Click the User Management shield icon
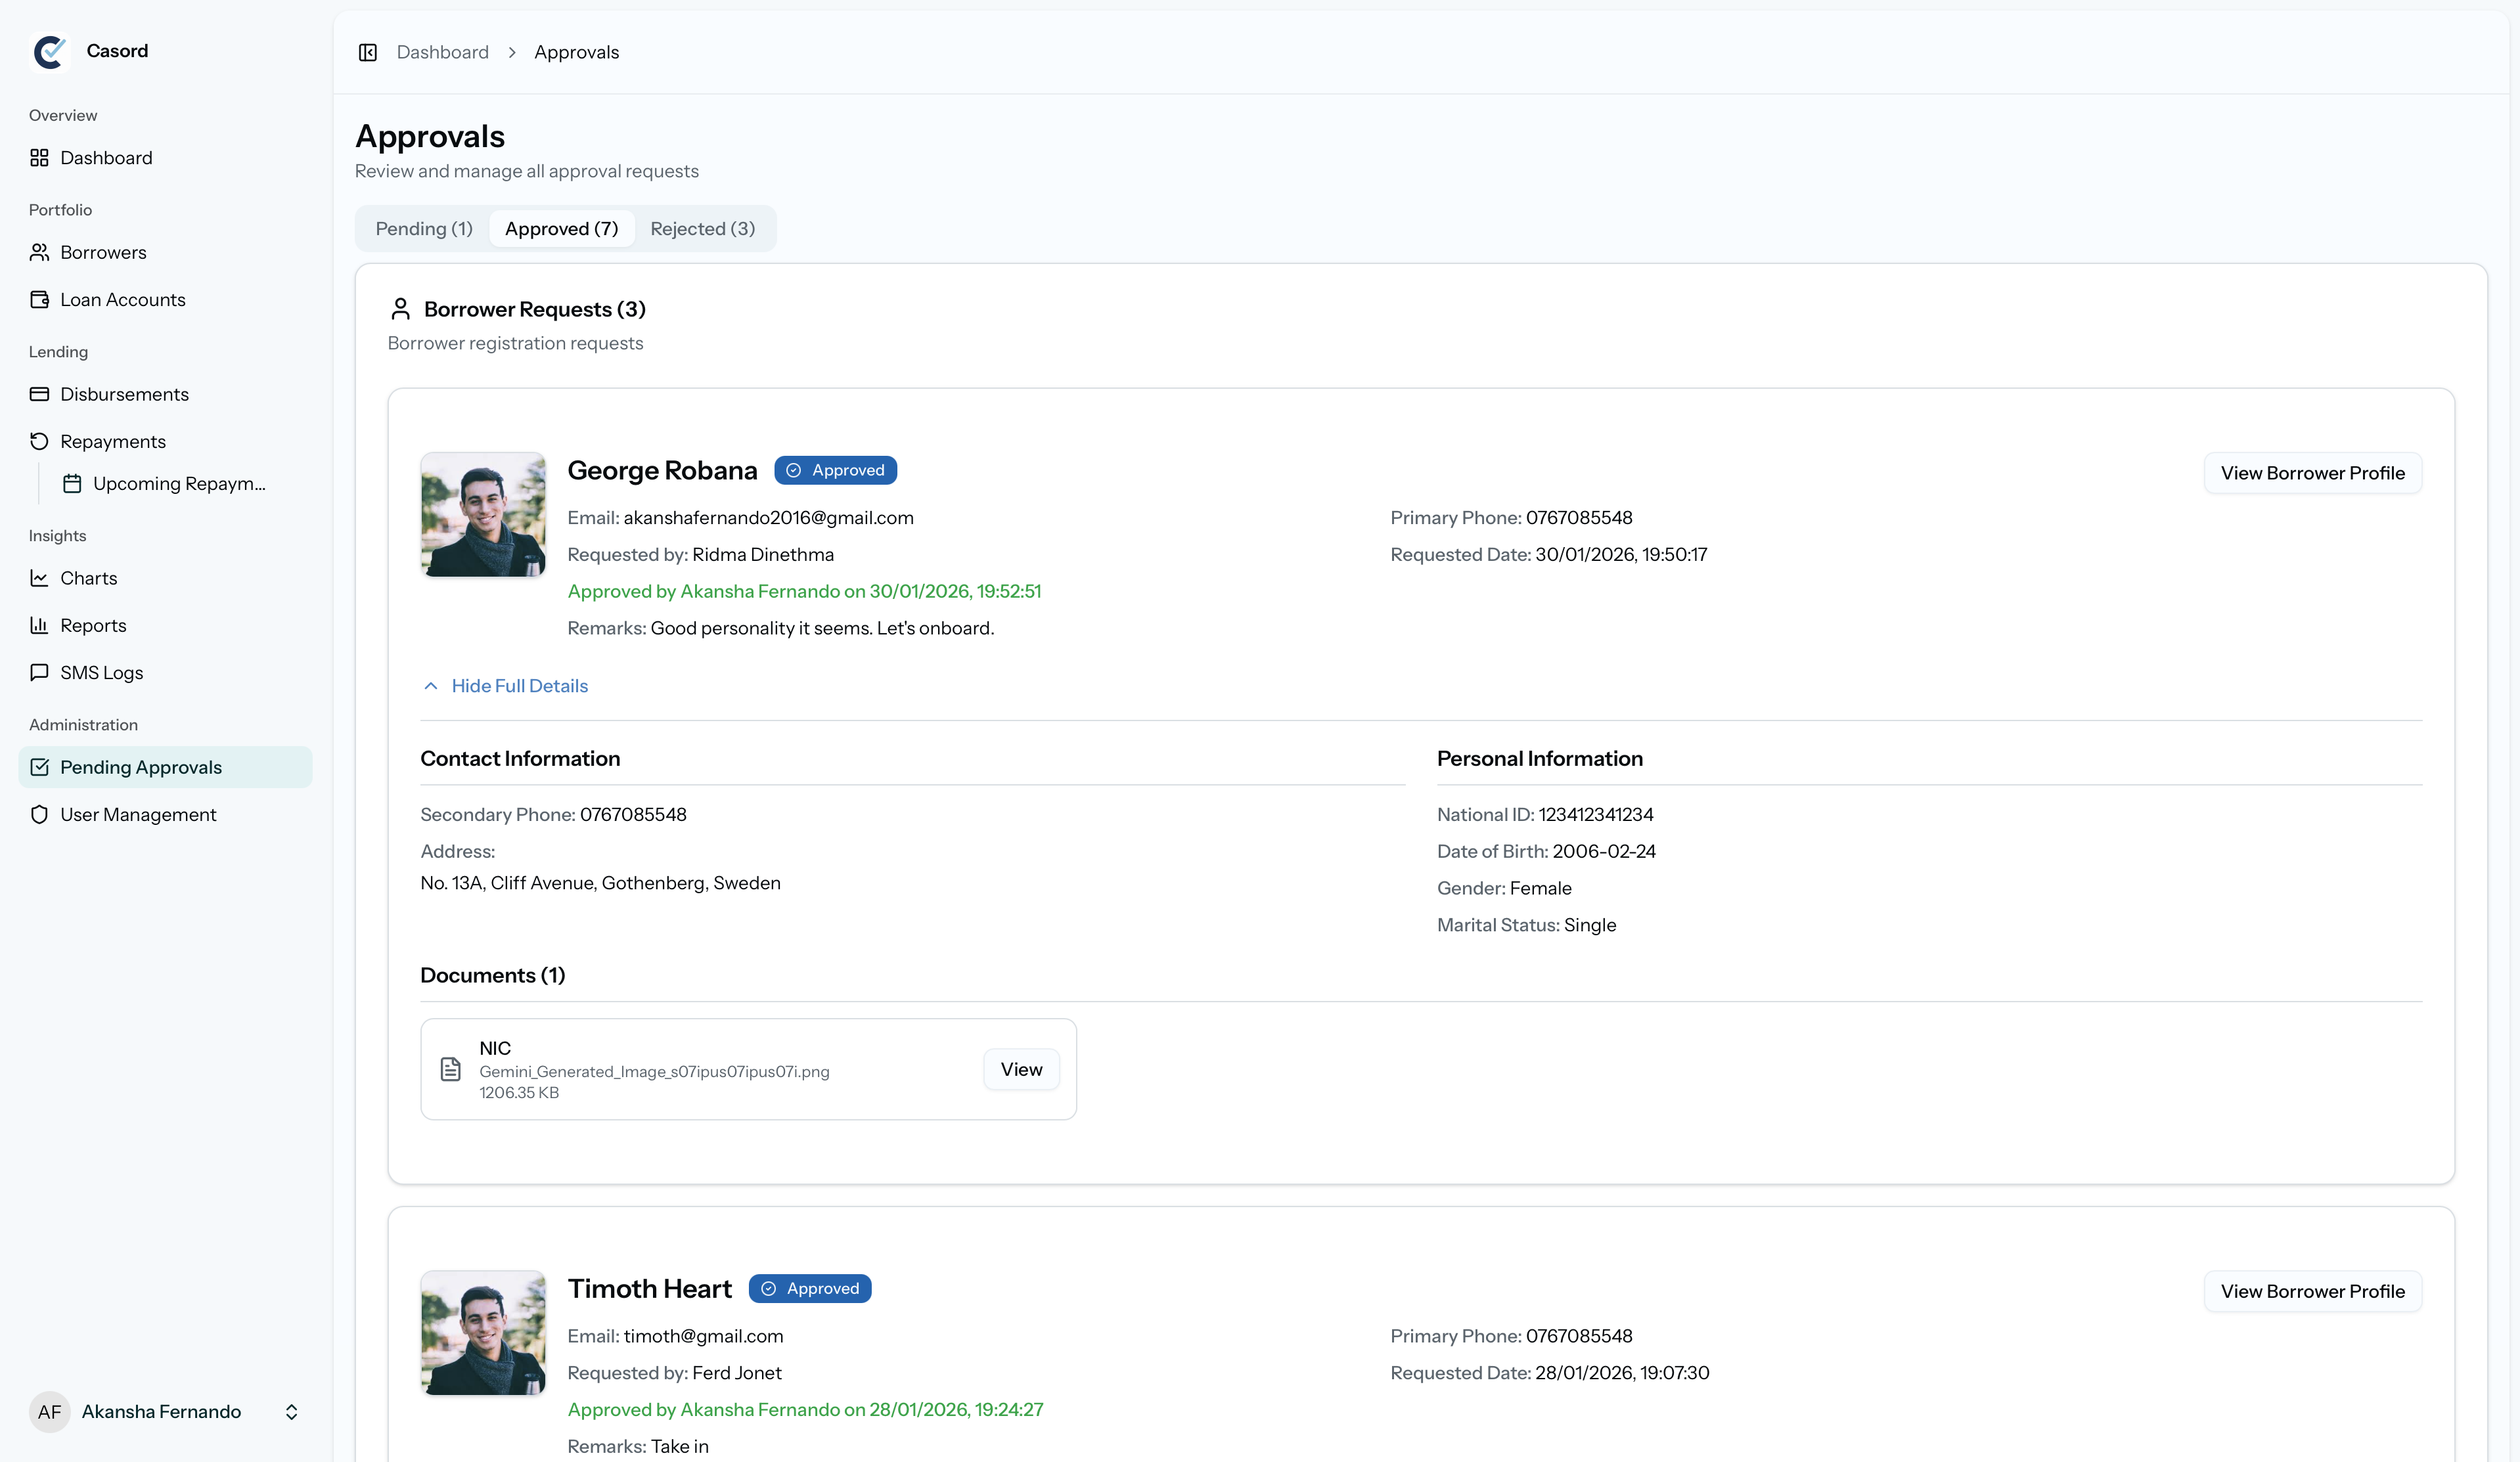This screenshot has width=2520, height=1462. (39, 814)
